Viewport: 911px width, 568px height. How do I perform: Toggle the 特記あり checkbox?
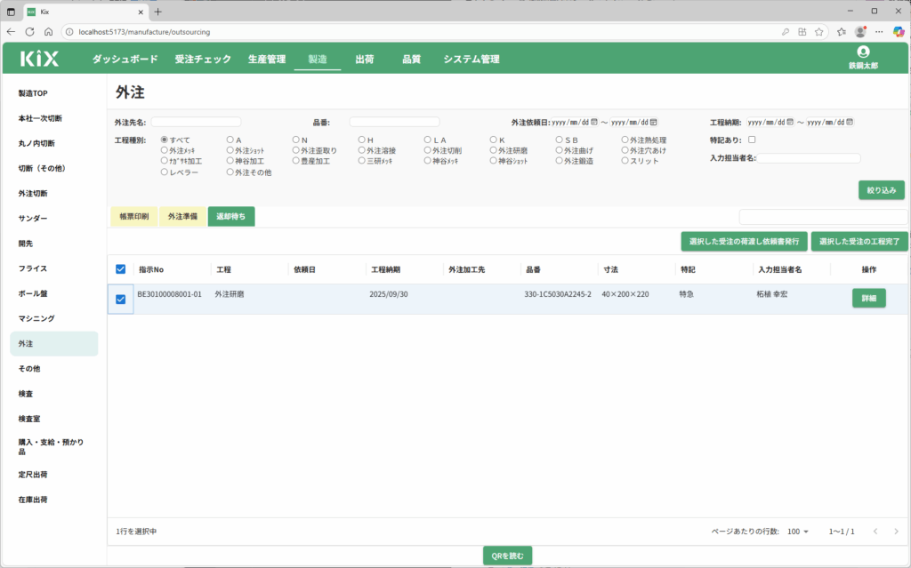(x=752, y=140)
